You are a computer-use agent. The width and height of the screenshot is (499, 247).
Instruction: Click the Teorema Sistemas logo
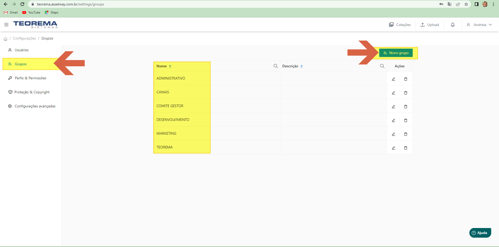pyautogui.click(x=35, y=24)
